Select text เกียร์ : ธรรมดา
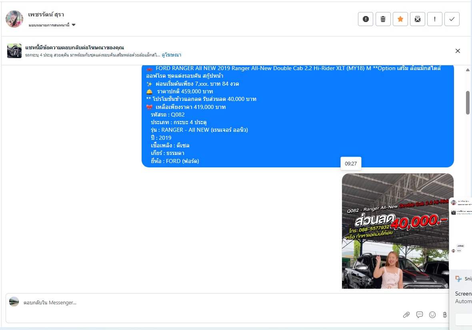The image size is (472, 330). pos(168,153)
